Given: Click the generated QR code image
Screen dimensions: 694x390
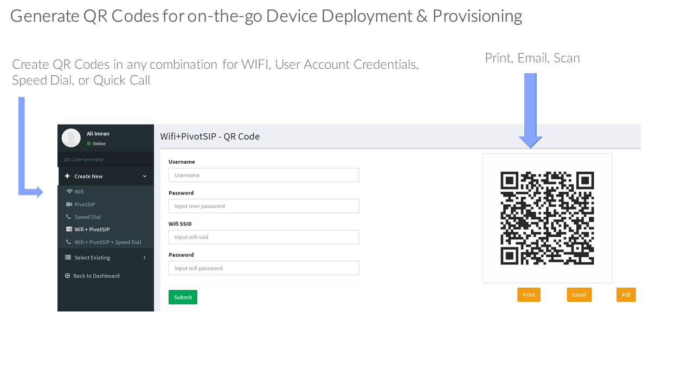Looking at the screenshot, I should click(547, 218).
